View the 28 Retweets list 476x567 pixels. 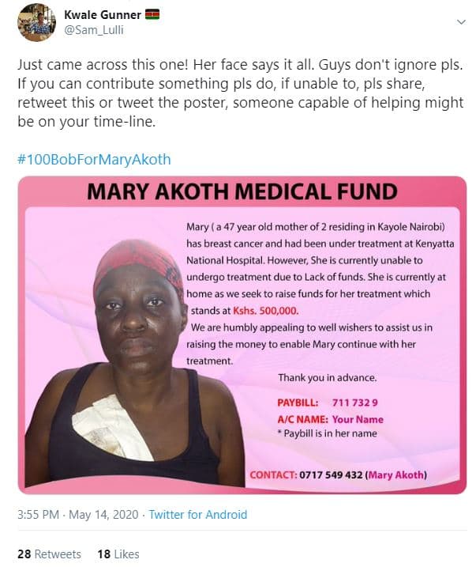pyautogui.click(x=49, y=554)
